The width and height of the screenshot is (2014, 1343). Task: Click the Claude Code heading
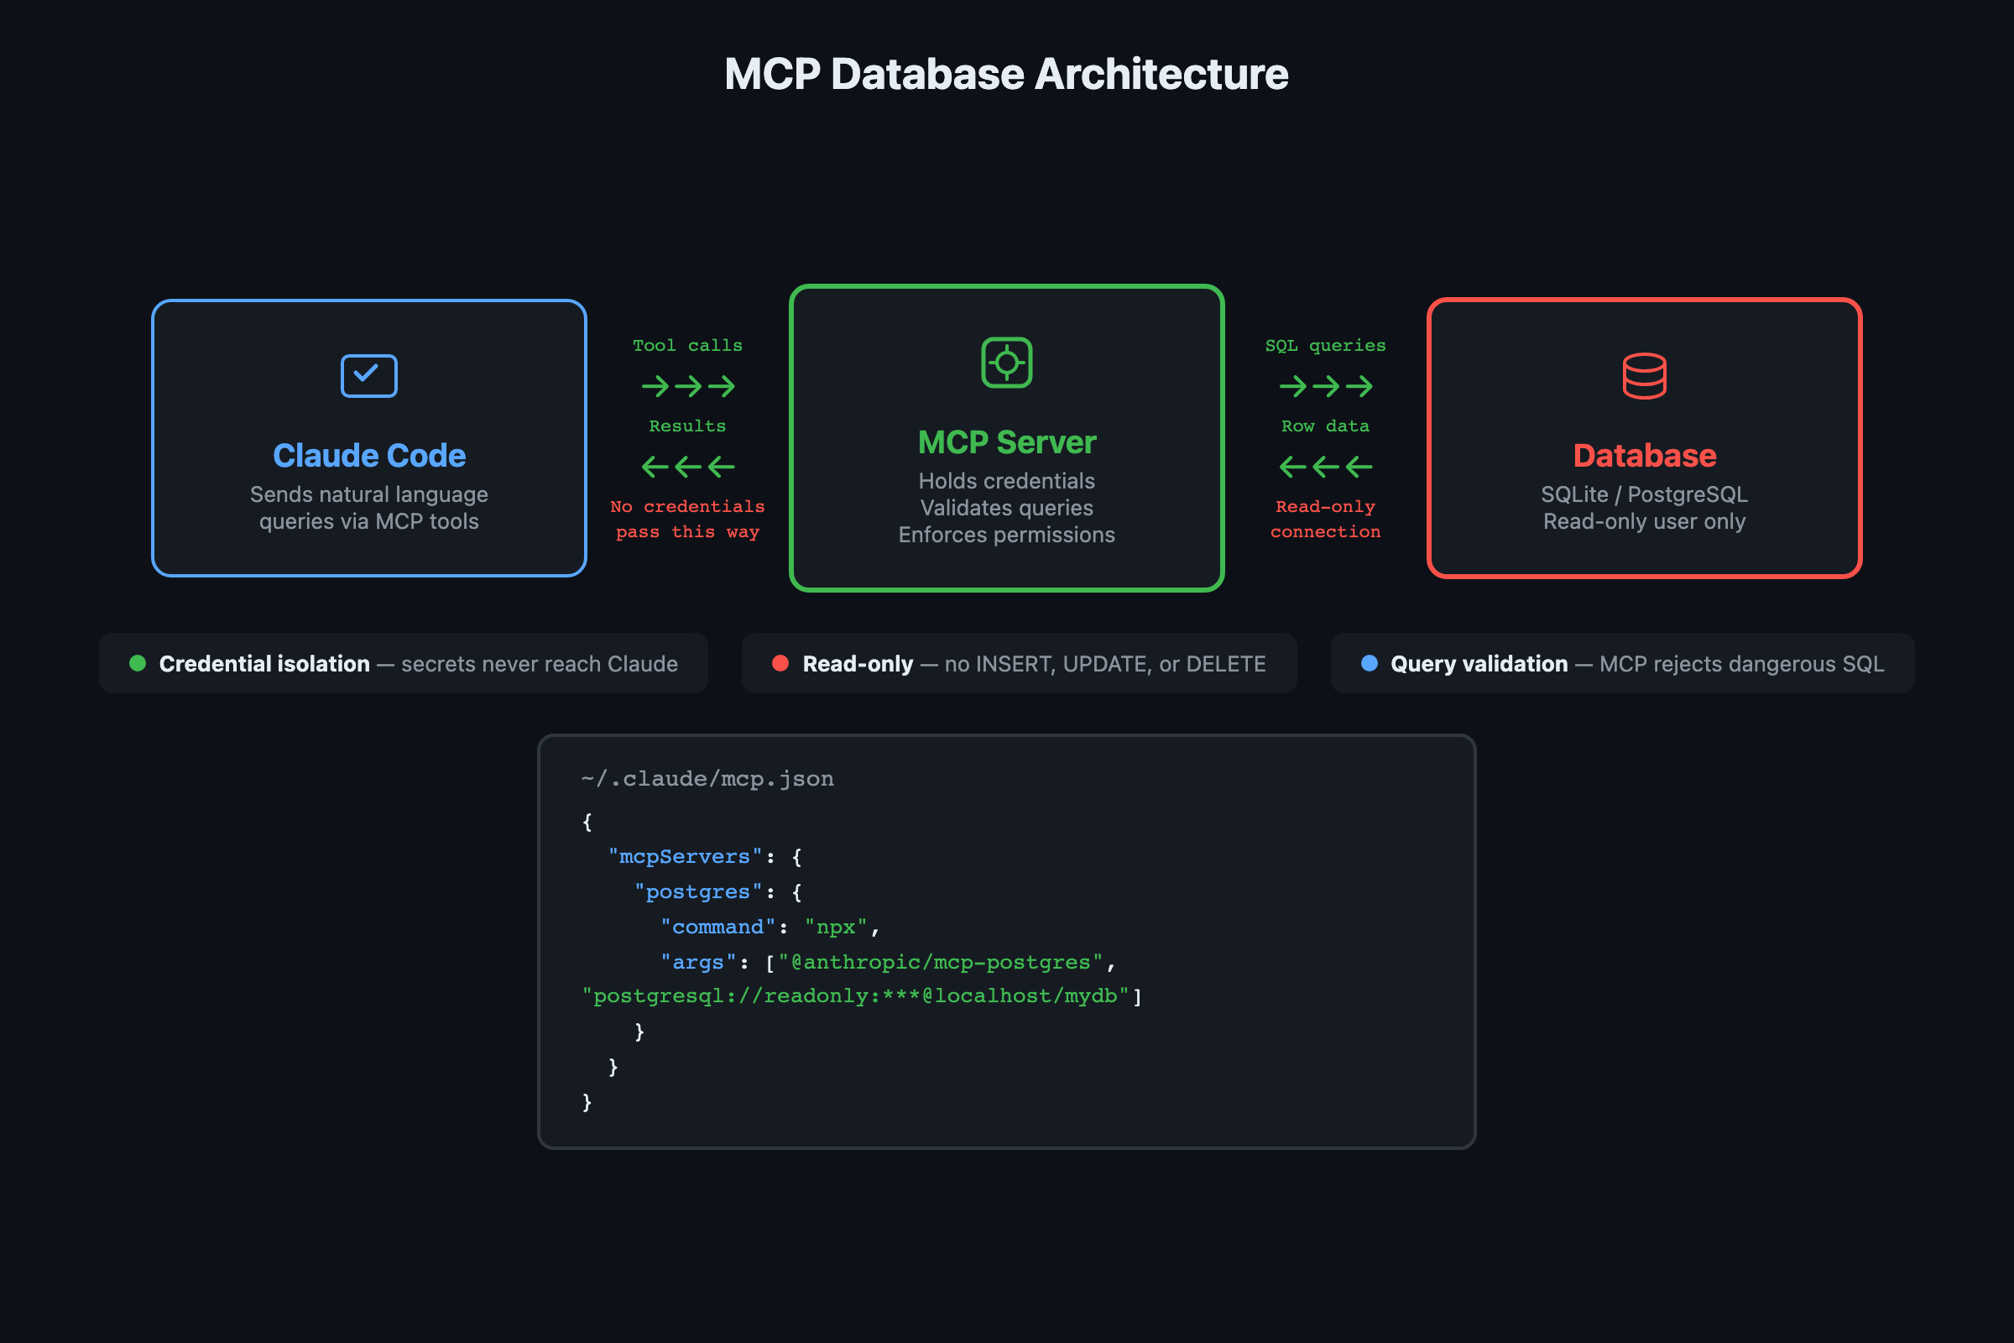coord(369,456)
